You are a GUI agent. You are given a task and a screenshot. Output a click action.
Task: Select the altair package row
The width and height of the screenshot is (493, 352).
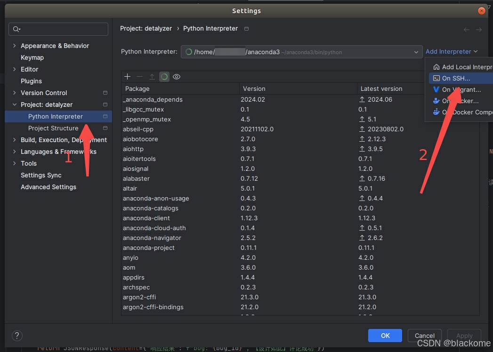pos(300,189)
